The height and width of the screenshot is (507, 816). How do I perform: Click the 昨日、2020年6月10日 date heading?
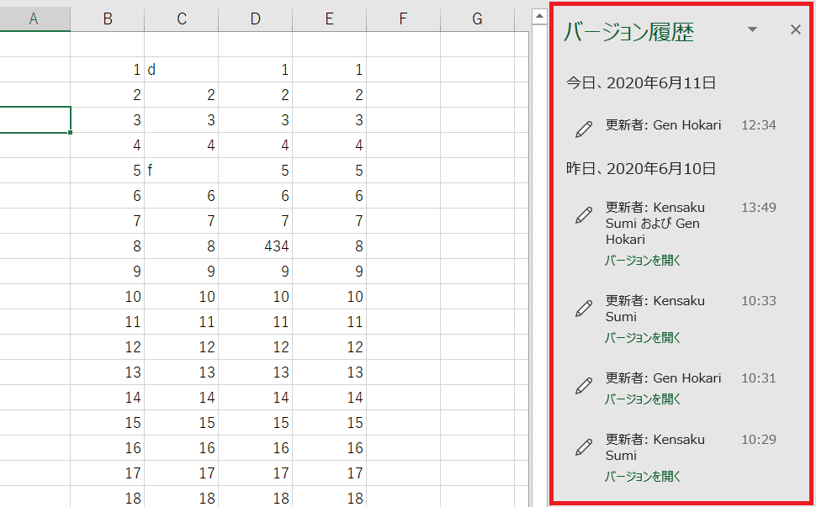point(641,168)
